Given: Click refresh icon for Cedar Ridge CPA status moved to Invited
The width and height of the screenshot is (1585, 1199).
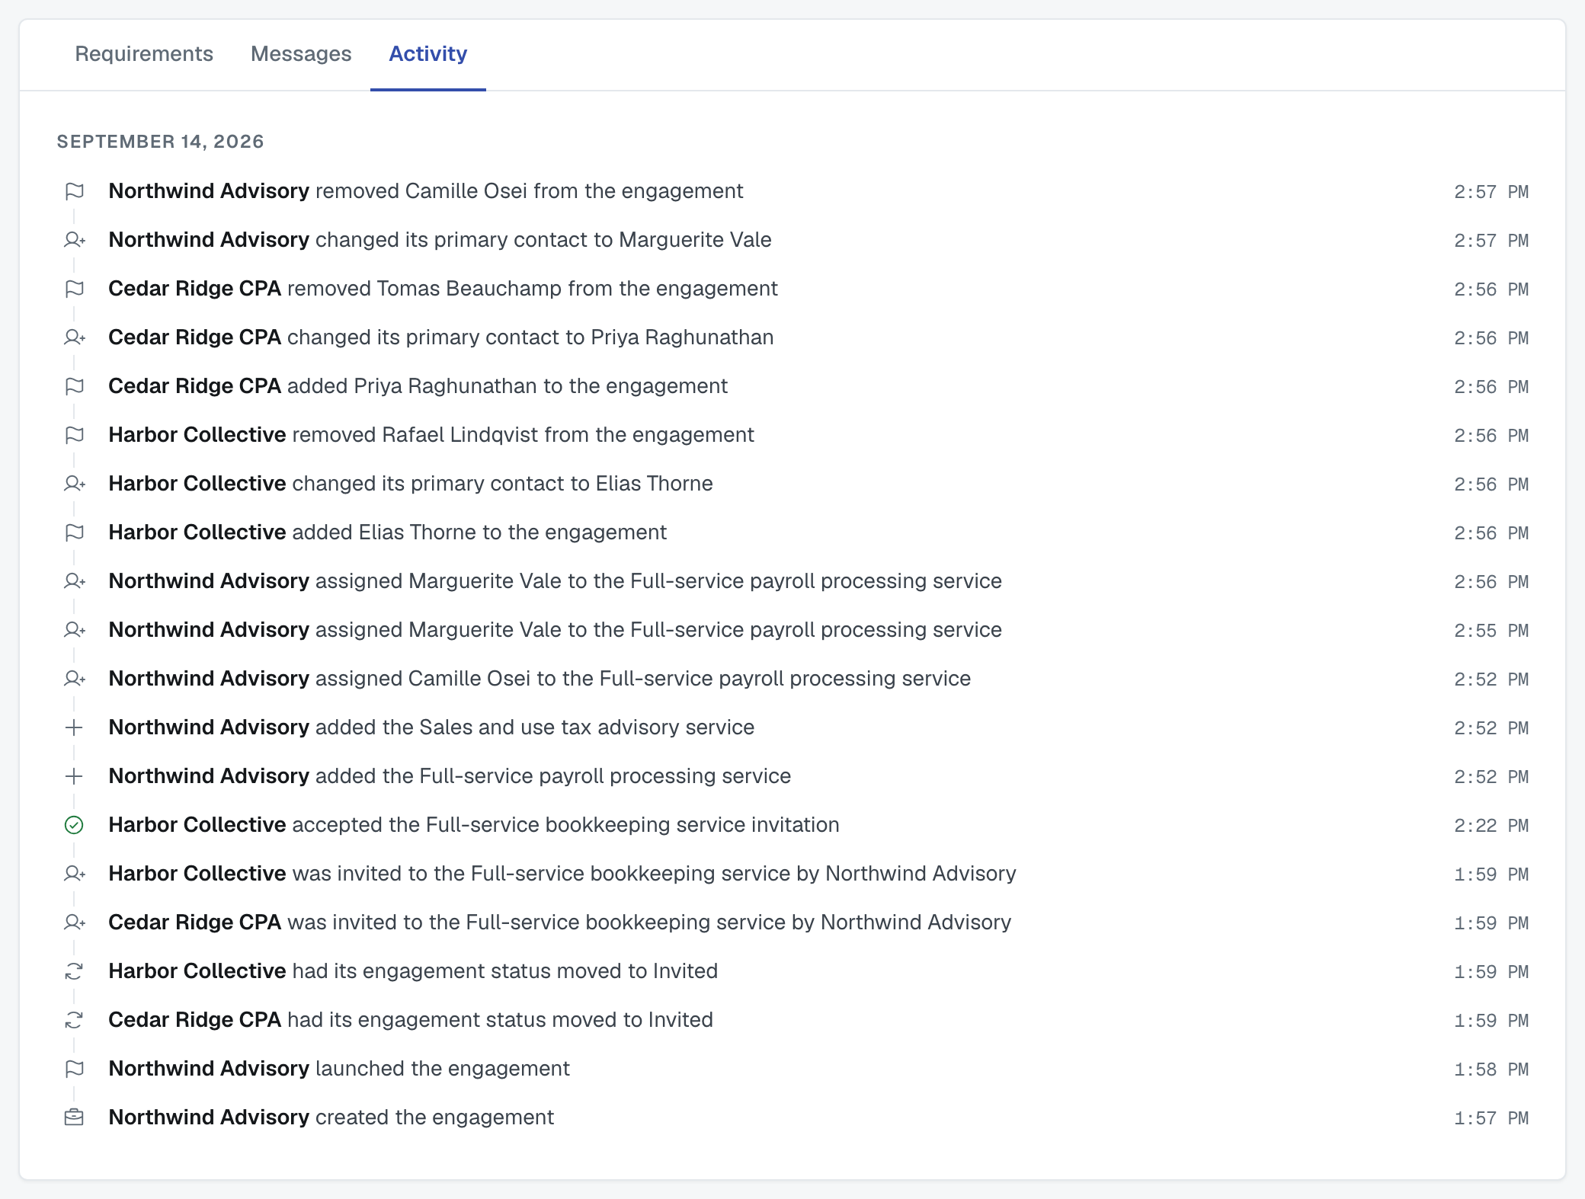Looking at the screenshot, I should coord(74,1020).
